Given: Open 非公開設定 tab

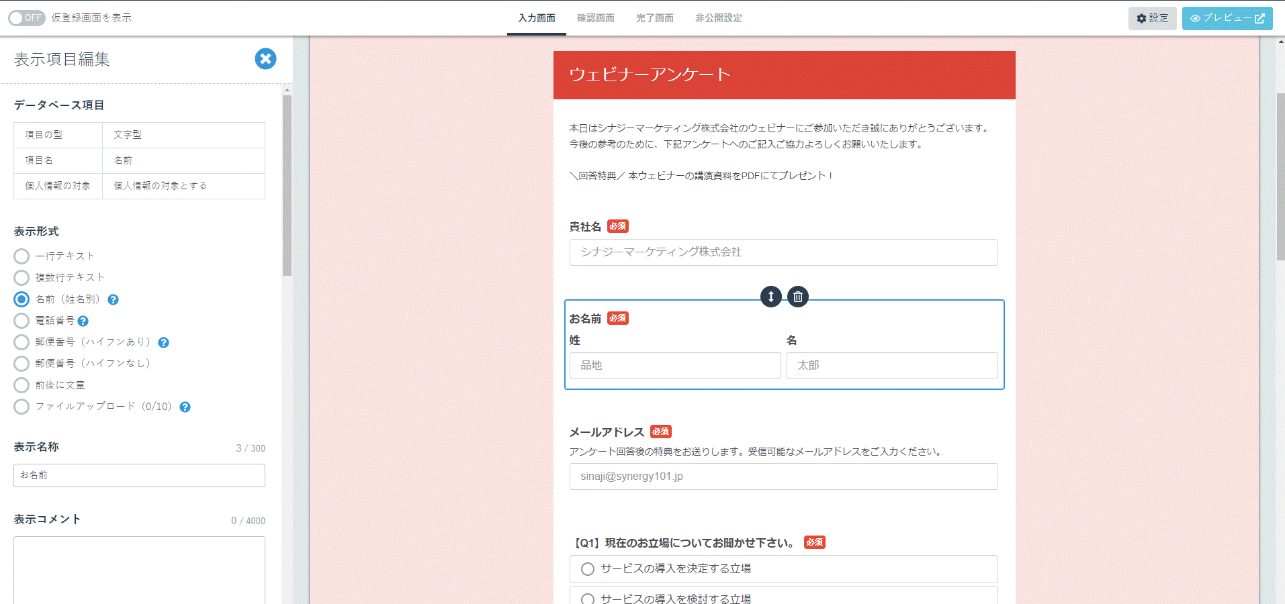Looking at the screenshot, I should point(718,18).
